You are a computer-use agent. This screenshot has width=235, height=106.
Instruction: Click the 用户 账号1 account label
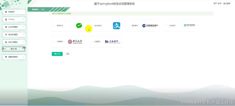(x=218, y=4)
